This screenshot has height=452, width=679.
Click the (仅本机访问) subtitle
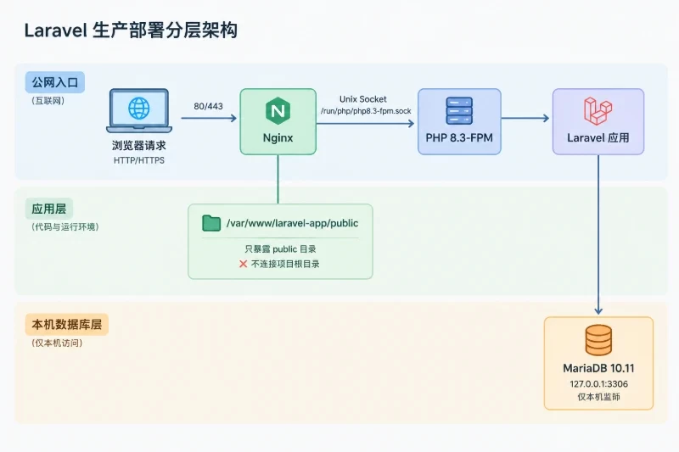[56, 343]
